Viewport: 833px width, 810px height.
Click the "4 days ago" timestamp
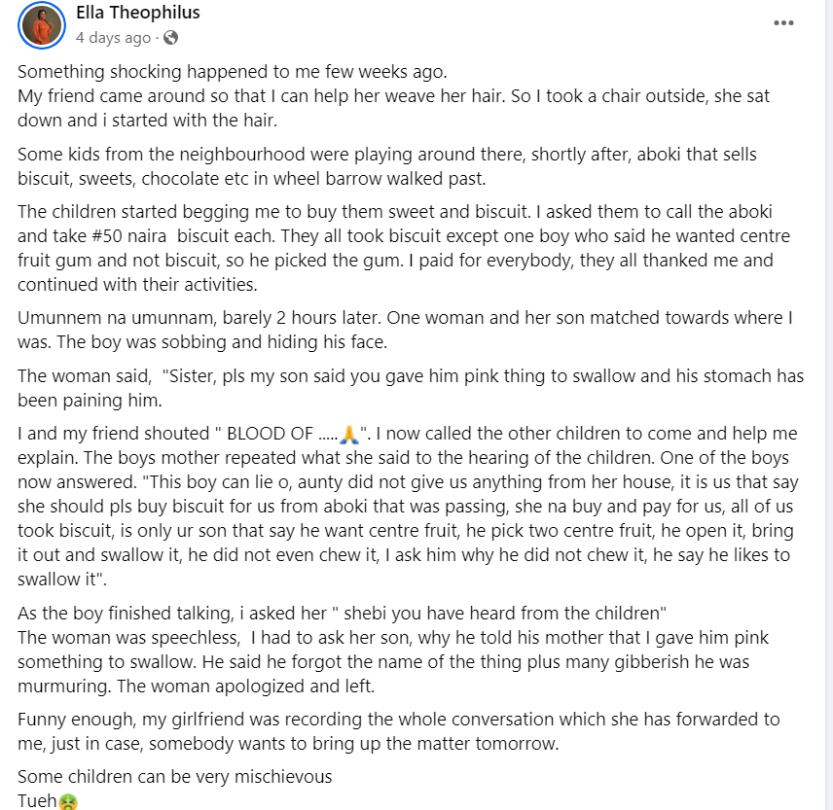tap(113, 38)
